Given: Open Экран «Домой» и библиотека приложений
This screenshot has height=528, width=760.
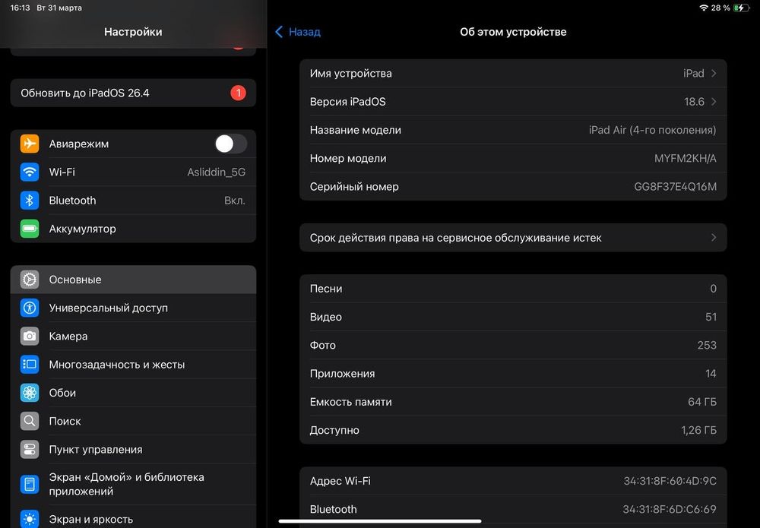Looking at the screenshot, I should [x=133, y=485].
